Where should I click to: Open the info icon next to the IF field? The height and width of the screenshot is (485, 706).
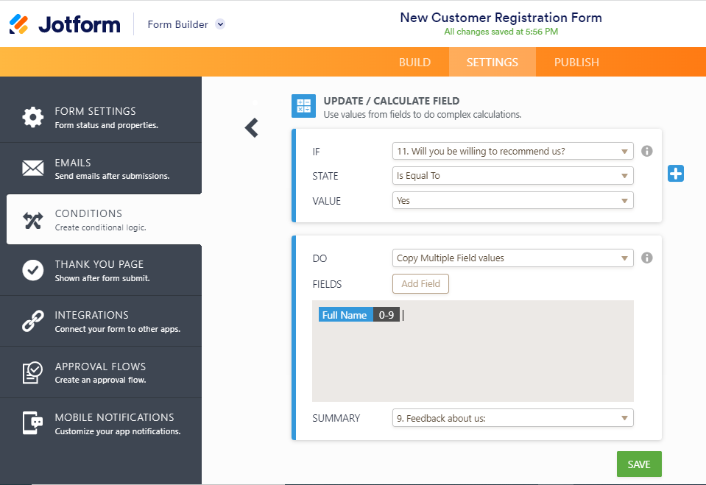point(646,152)
